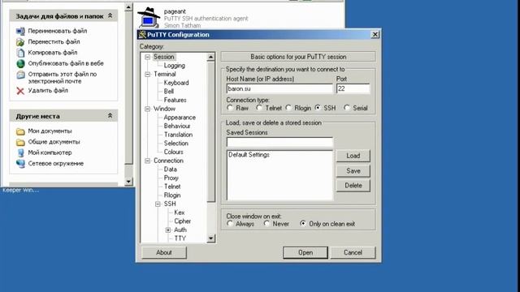
Task: Click Keeper Win... desktop item label
Action: pos(20,190)
